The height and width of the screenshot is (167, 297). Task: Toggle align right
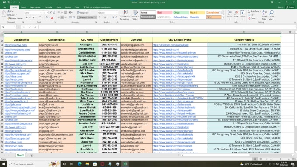[x=66, y=17]
